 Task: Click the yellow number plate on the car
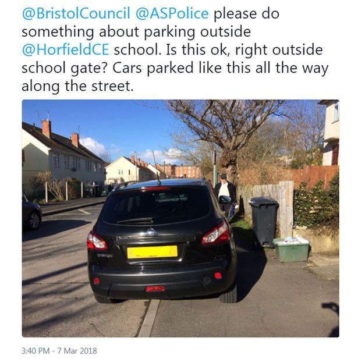pos(153,252)
